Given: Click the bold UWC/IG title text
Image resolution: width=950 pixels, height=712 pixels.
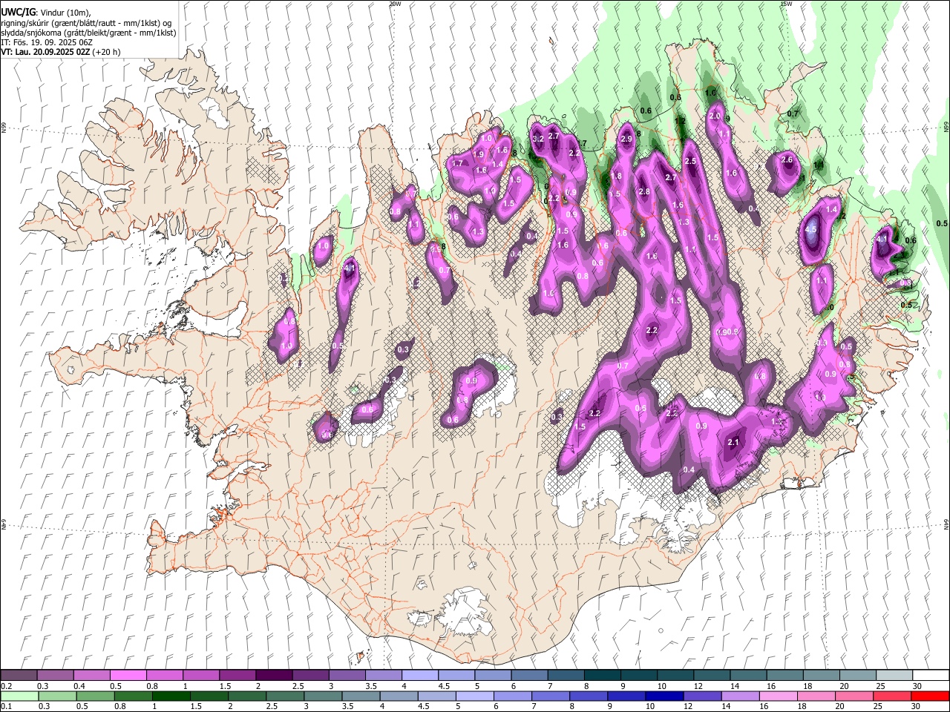Looking at the screenshot, I should pyautogui.click(x=18, y=12).
